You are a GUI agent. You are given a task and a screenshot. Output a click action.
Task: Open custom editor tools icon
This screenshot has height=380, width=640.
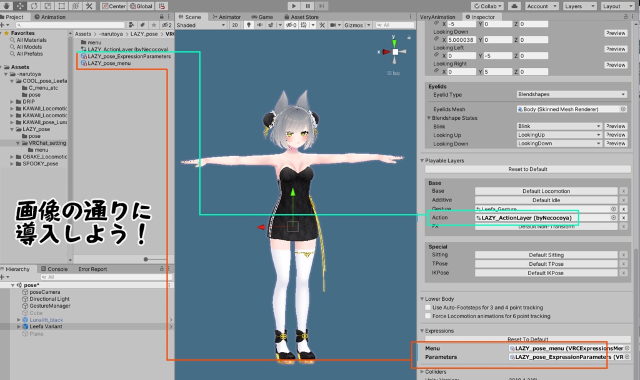(89, 6)
